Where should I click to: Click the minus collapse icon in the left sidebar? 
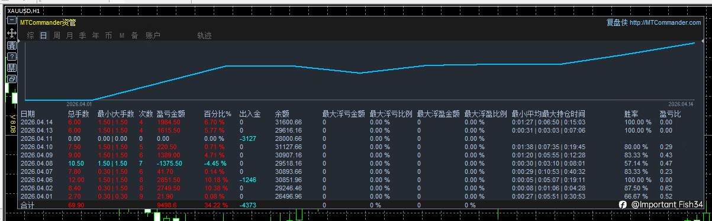pyautogui.click(x=12, y=20)
